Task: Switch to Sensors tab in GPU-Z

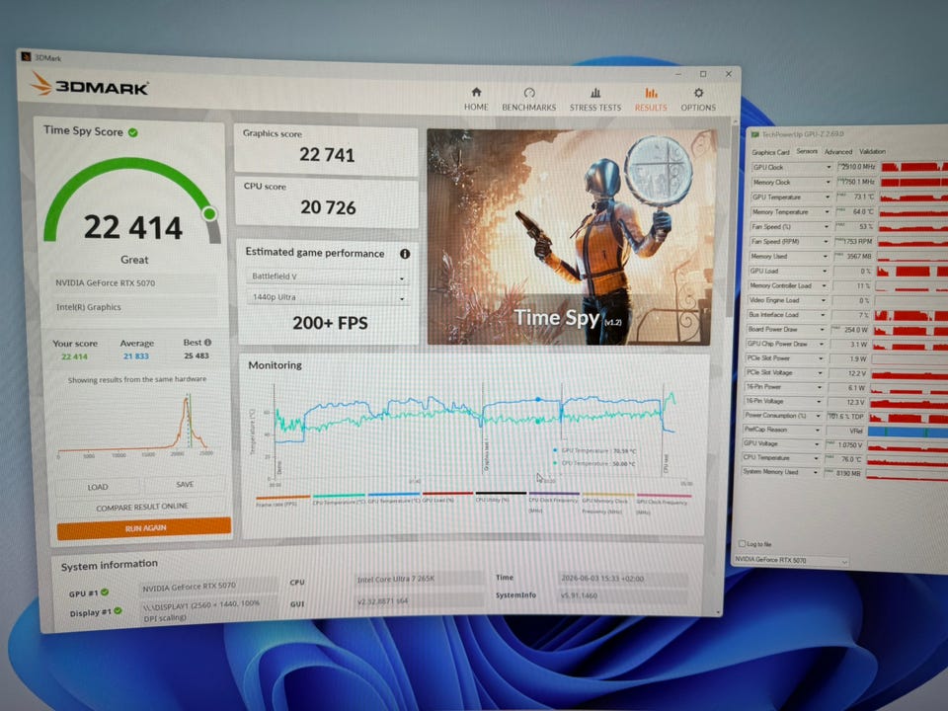Action: [x=807, y=151]
